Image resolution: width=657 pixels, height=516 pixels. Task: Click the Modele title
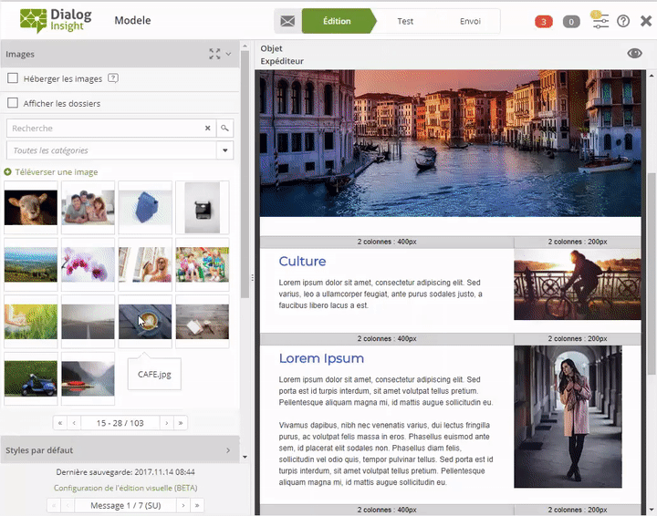tap(132, 20)
